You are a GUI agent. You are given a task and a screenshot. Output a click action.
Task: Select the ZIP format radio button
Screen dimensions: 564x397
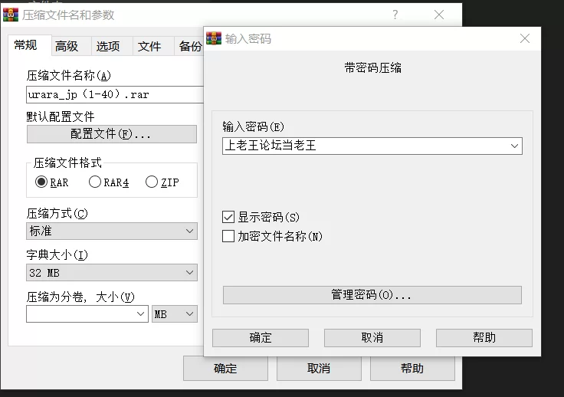(152, 182)
